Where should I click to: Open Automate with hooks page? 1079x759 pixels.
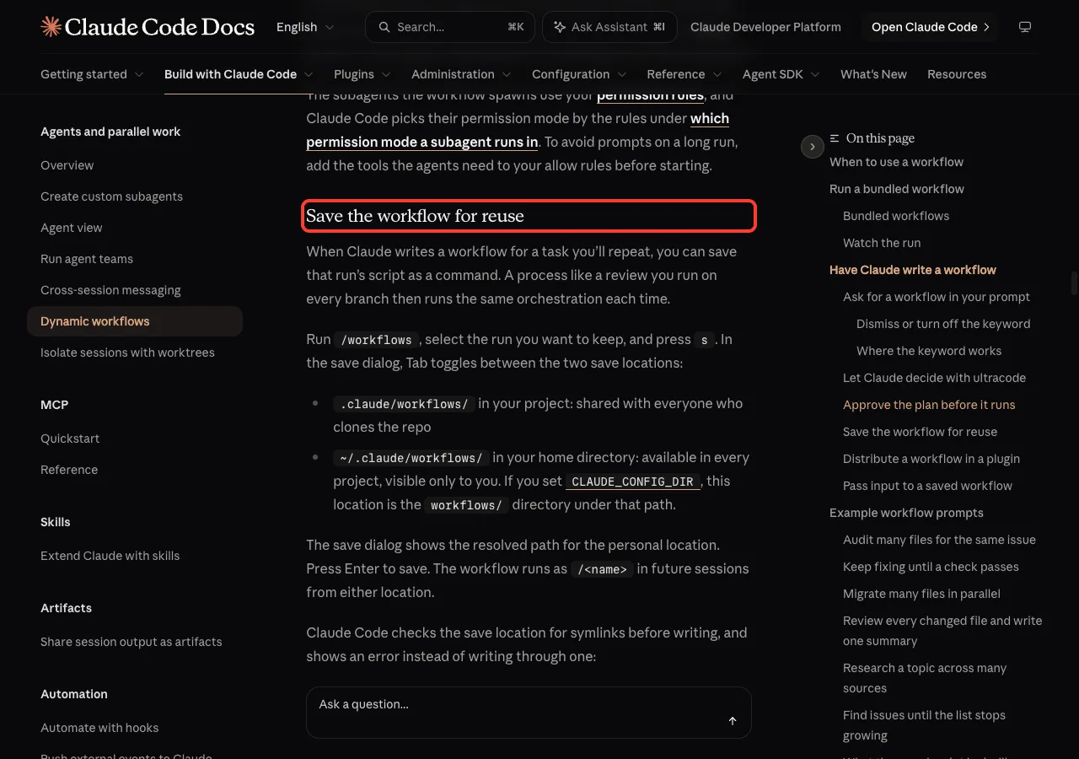pyautogui.click(x=99, y=728)
